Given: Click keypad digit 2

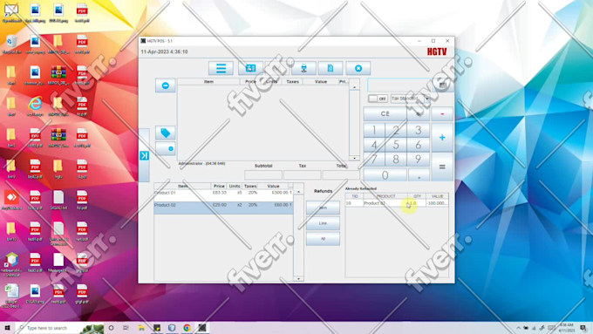Looking at the screenshot, I should [396, 130].
